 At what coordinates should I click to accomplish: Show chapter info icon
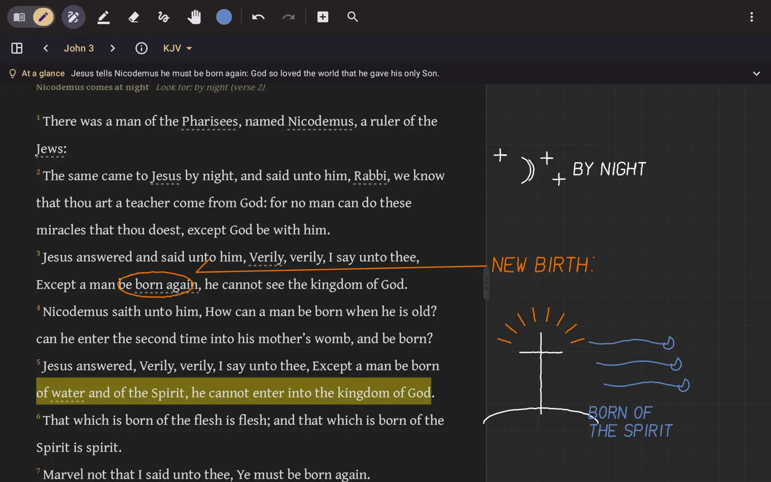pos(141,48)
